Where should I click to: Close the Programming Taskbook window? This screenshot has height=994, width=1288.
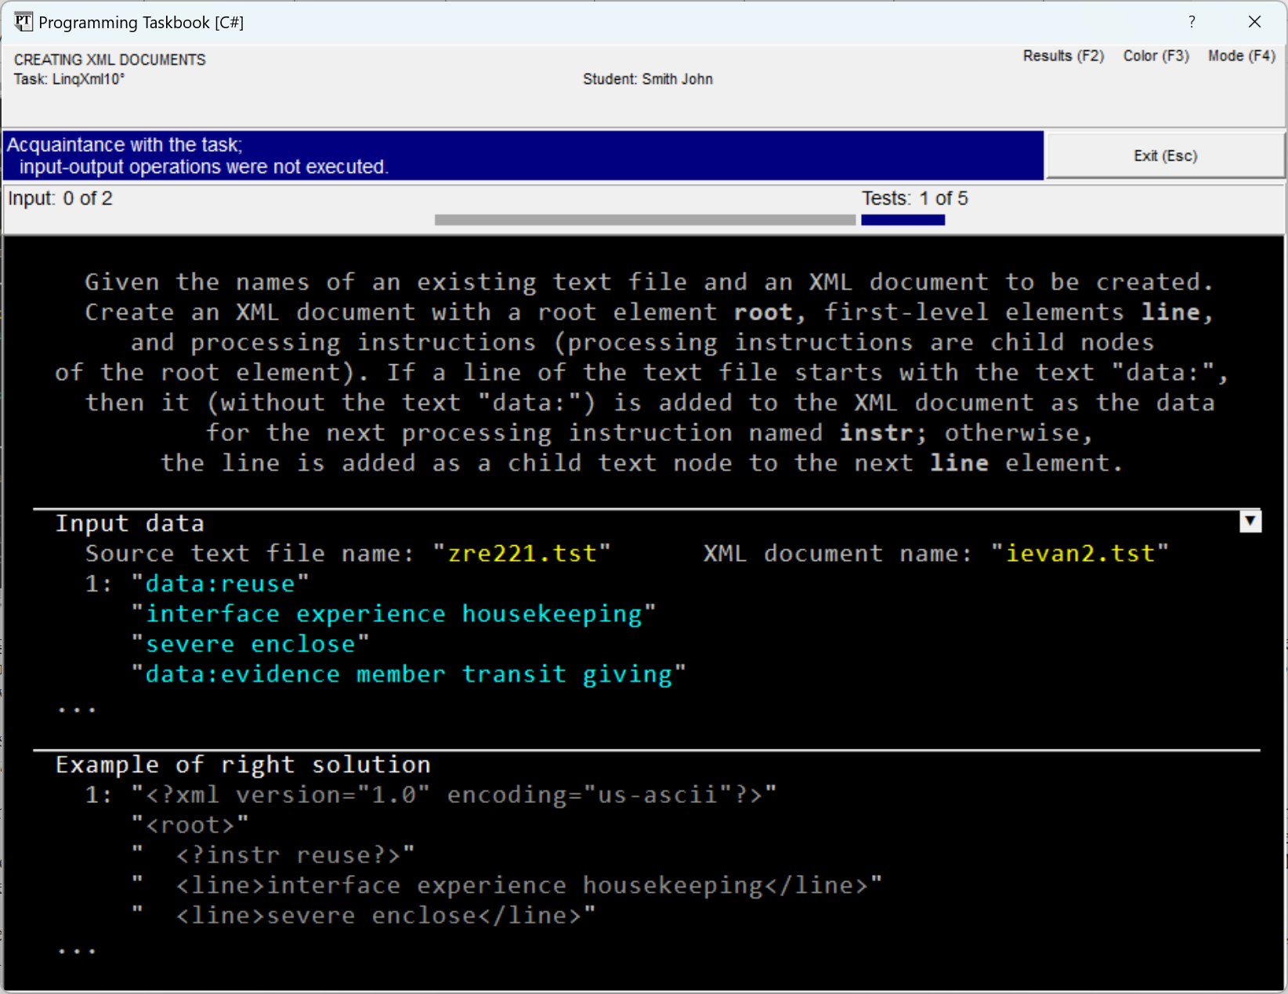(x=1254, y=22)
